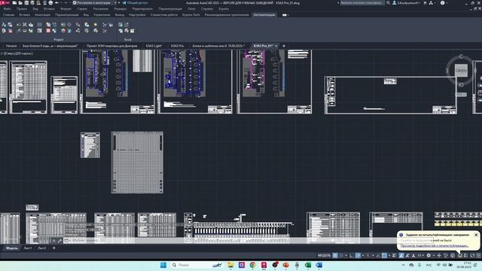Open the ribbon display options dropdown after Автоматизация

tap(285, 15)
